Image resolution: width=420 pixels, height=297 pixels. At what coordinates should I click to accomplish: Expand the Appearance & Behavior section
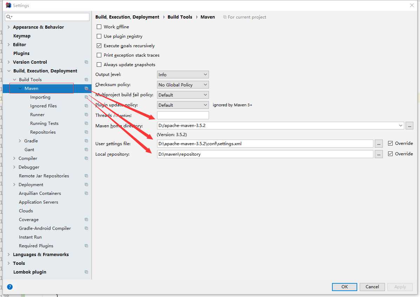[x=8, y=27]
